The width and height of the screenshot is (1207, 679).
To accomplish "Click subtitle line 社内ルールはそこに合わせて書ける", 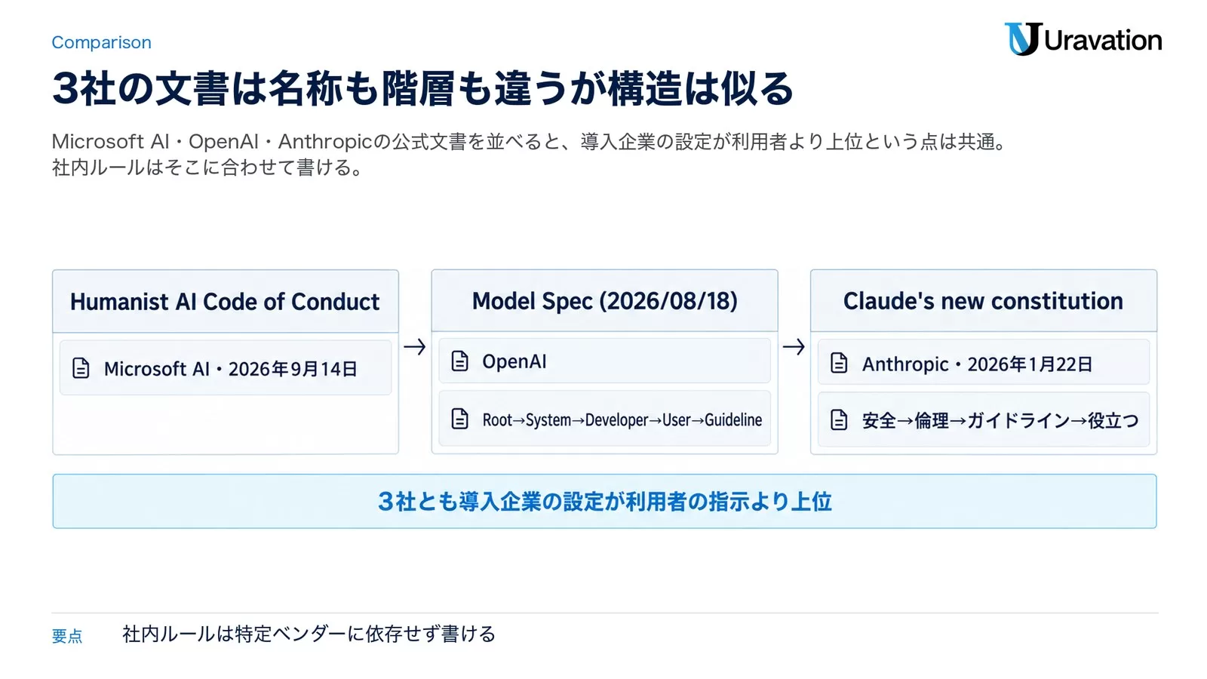I will click(x=209, y=167).
